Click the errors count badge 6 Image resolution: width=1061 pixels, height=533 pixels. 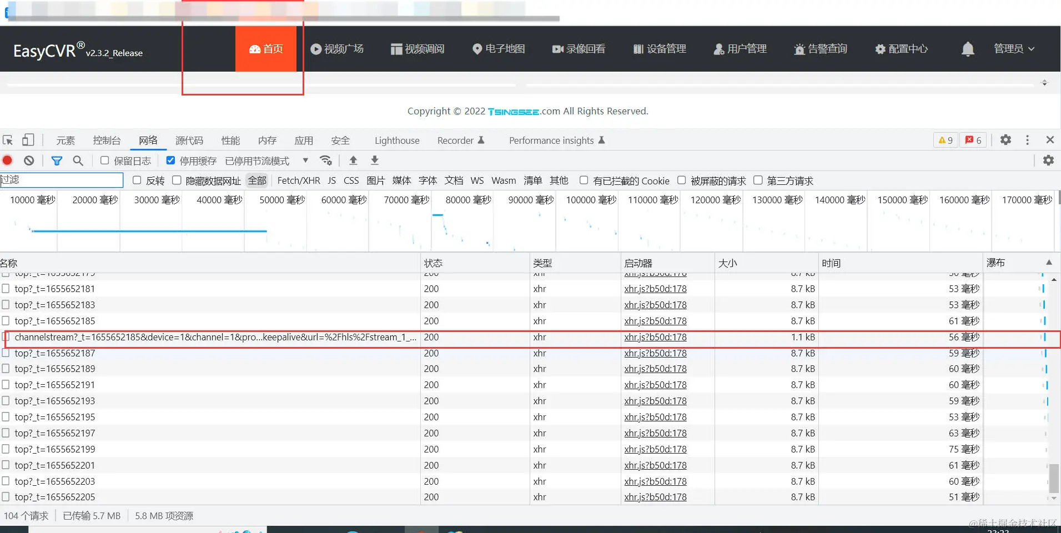coord(973,140)
